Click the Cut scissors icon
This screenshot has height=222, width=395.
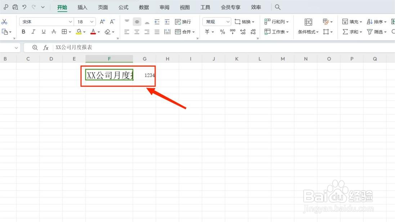[4, 22]
